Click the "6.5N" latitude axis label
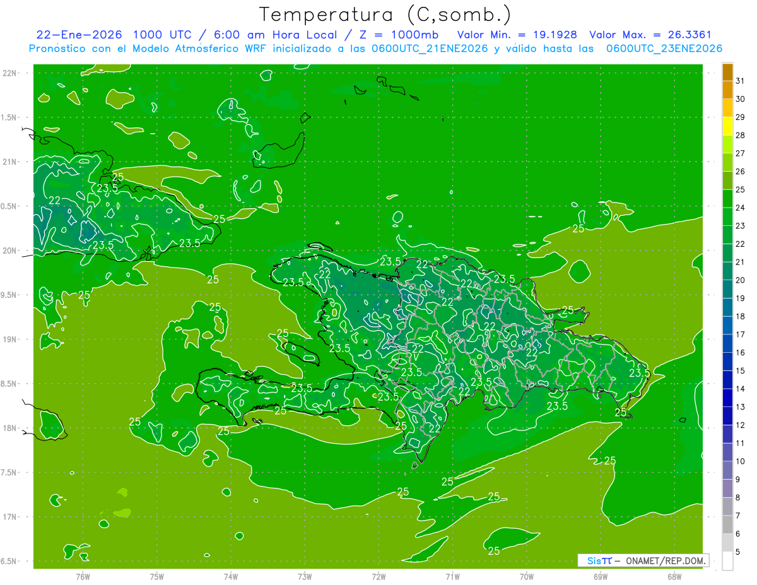Viewport: 757px width, 585px height. pyautogui.click(x=9, y=562)
